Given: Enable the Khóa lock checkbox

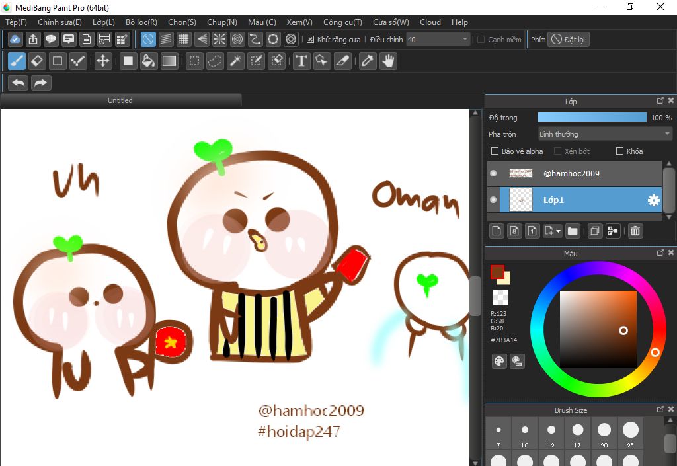Looking at the screenshot, I should pos(619,151).
